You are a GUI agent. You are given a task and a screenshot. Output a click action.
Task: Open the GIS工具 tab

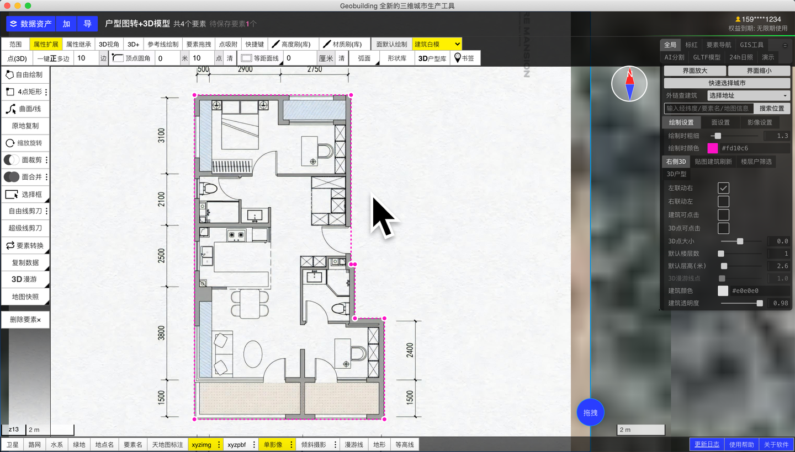coord(752,45)
